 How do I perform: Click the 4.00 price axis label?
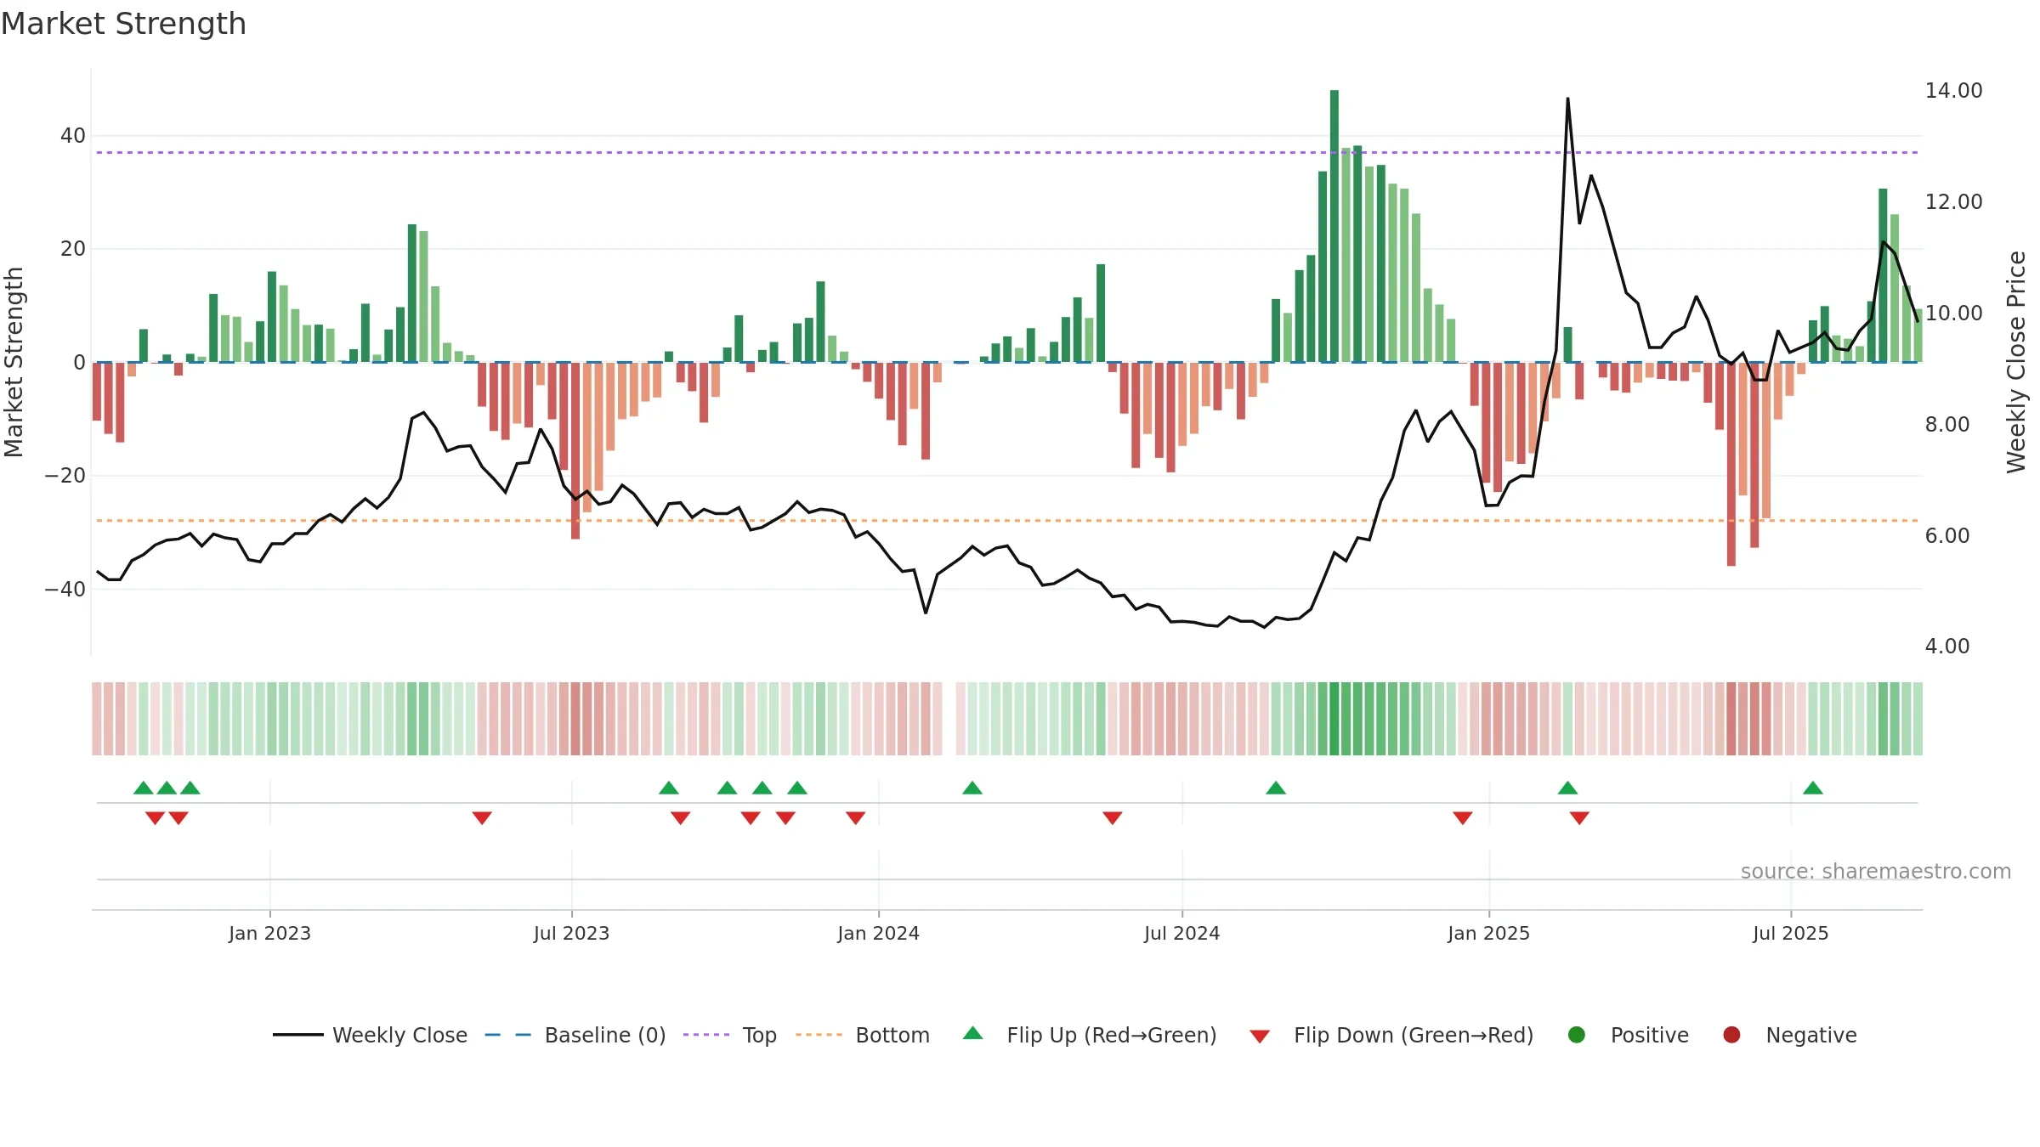click(x=1946, y=647)
